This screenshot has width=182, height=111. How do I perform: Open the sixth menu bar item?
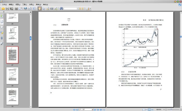pyautogui.click(x=39, y=5)
